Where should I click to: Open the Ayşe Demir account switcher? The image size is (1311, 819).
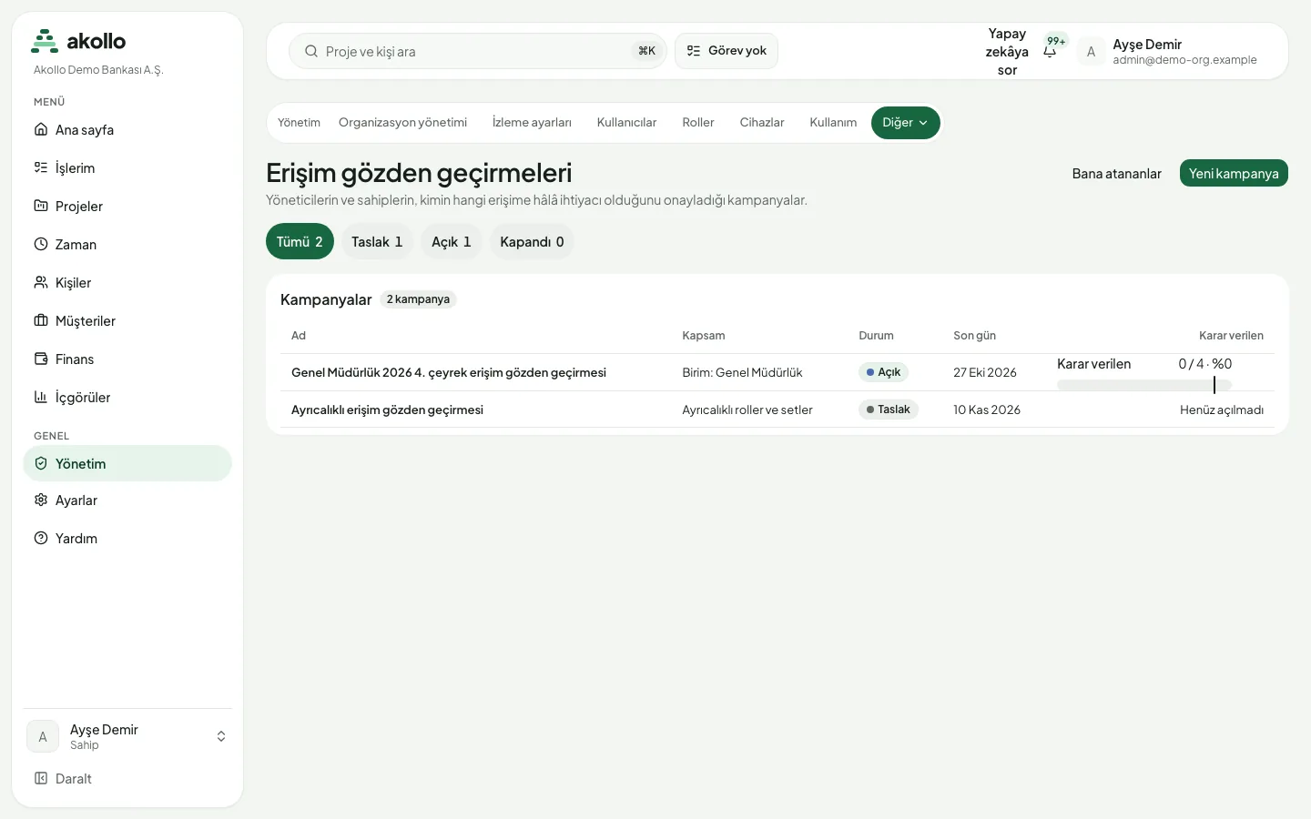127,736
